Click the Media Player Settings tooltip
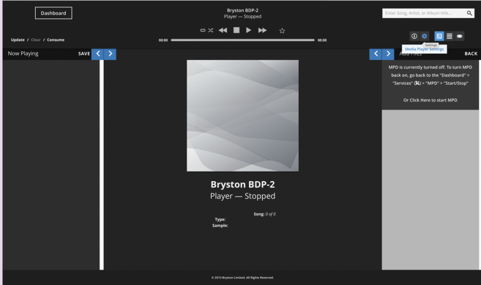This screenshot has width=481, height=285. tap(424, 49)
